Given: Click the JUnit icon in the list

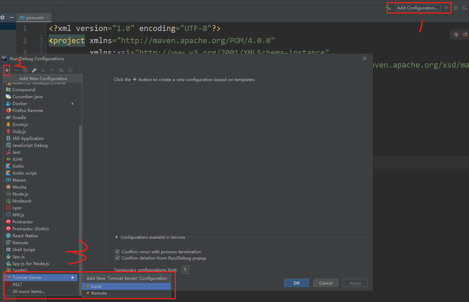Looking at the screenshot, I should coord(8,159).
